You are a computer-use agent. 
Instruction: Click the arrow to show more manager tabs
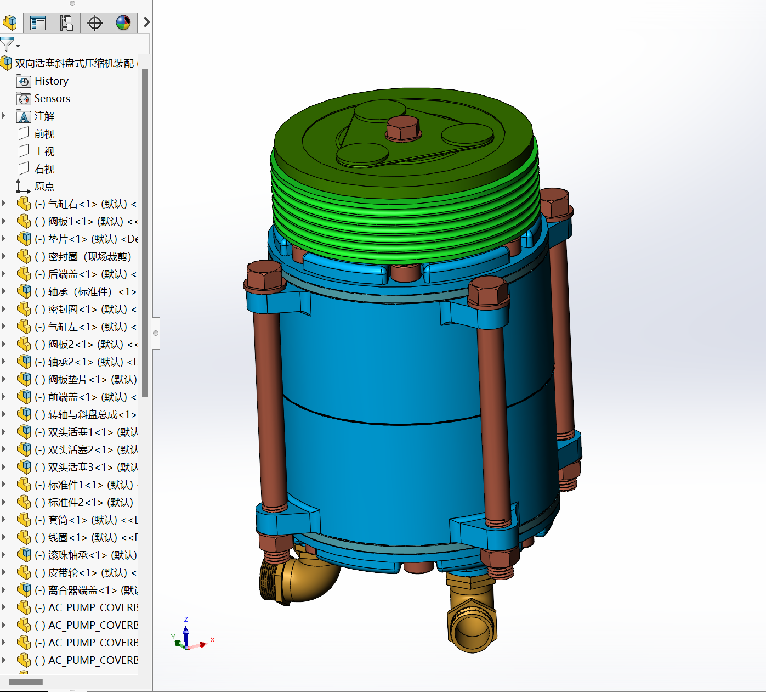[x=146, y=22]
